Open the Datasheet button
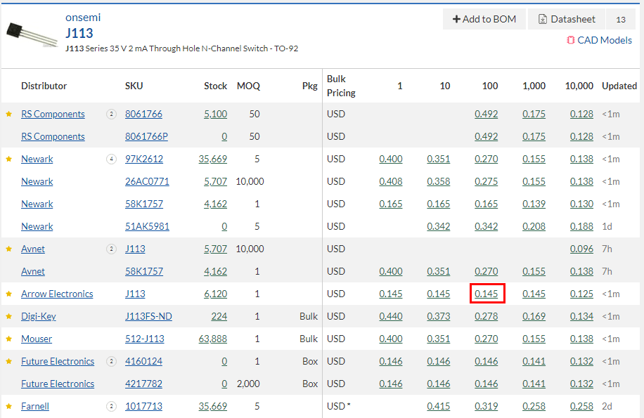This screenshot has width=644, height=418. click(x=567, y=19)
